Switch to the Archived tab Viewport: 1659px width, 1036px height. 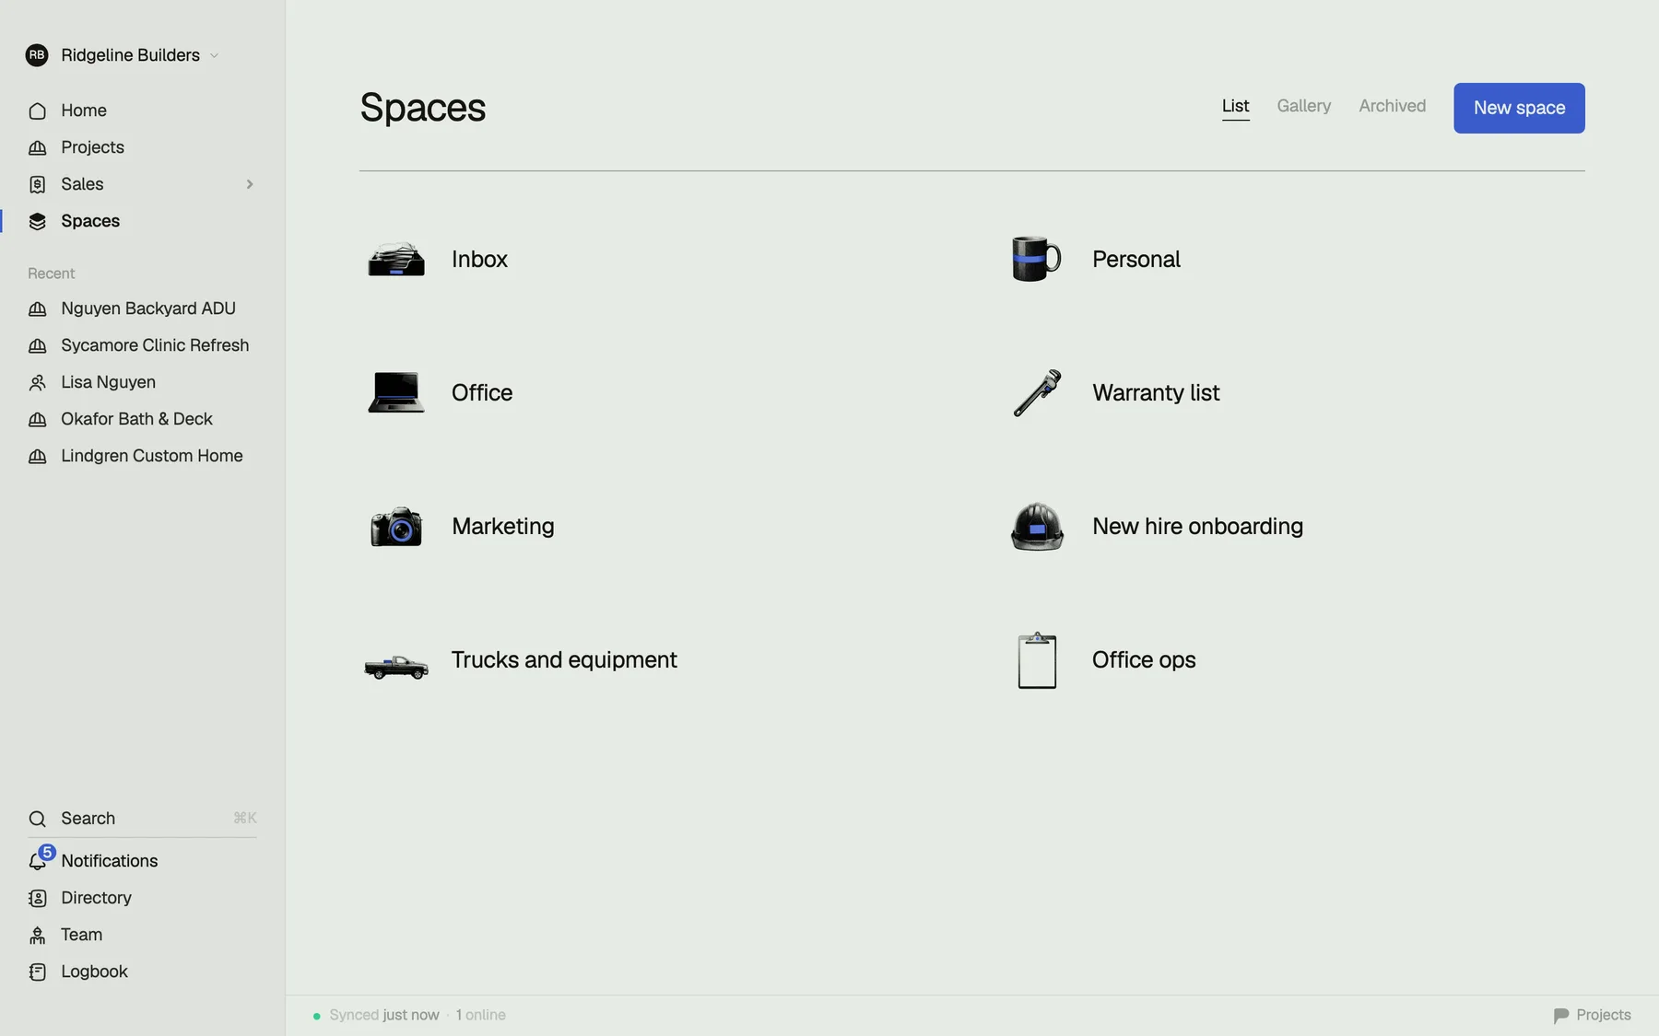[x=1393, y=106]
